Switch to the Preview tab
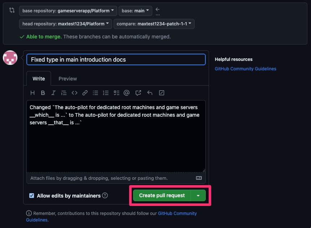Viewport: 311px width, 228px height. click(68, 79)
